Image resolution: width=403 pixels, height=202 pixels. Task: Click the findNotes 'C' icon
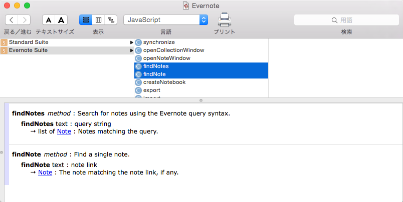coord(138,66)
